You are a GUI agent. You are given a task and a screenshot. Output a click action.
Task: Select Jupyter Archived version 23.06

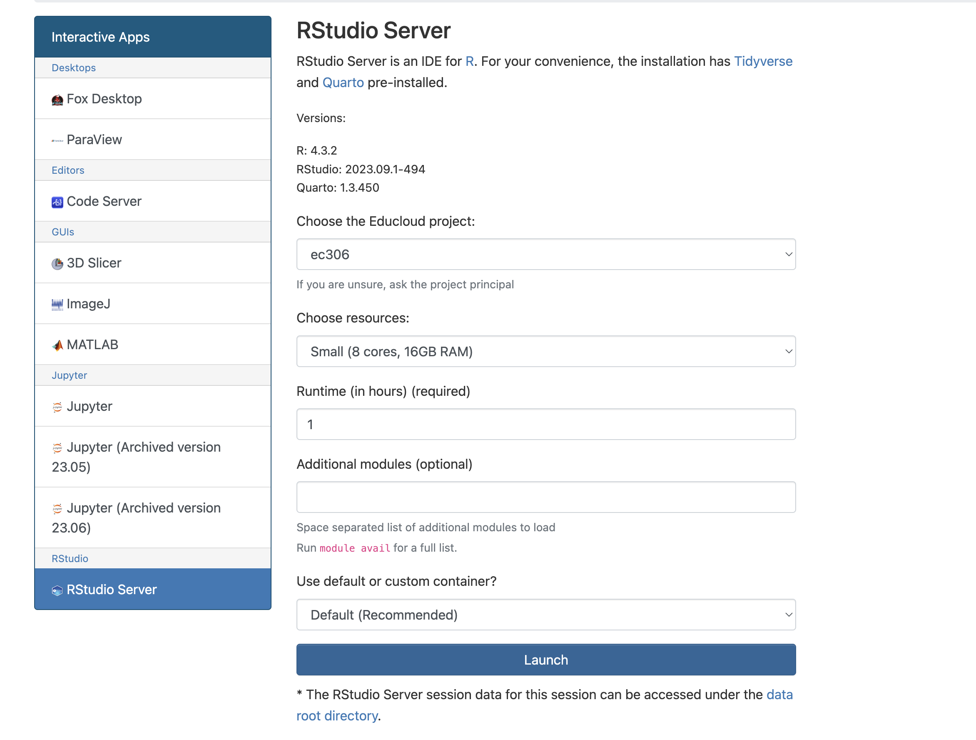click(x=143, y=517)
